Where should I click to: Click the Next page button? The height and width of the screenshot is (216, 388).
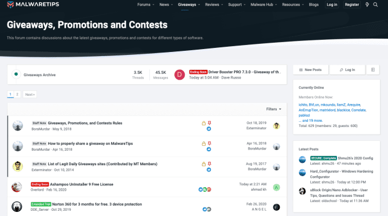click(30, 95)
